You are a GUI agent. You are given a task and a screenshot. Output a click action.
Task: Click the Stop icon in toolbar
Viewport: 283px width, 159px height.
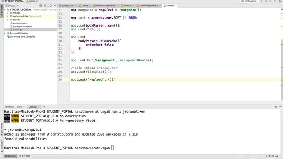[x=275, y=1]
